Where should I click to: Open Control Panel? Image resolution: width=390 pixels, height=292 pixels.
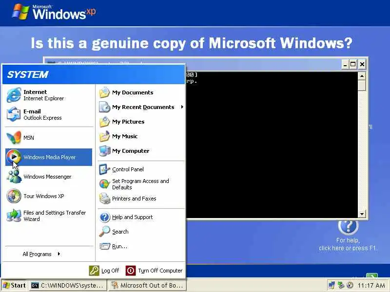[141, 169]
